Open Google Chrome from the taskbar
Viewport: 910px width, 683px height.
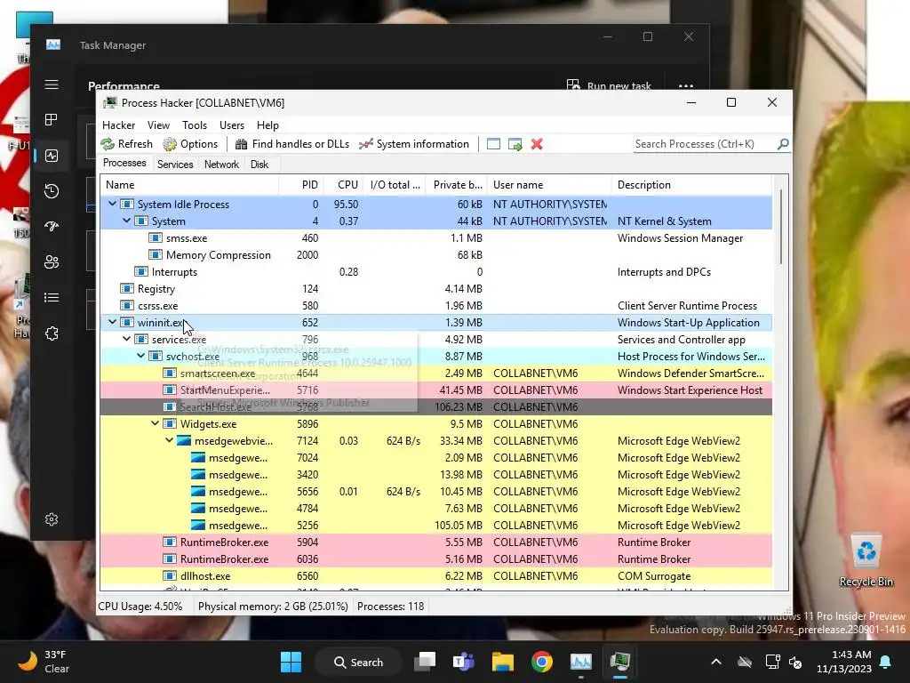click(x=541, y=662)
